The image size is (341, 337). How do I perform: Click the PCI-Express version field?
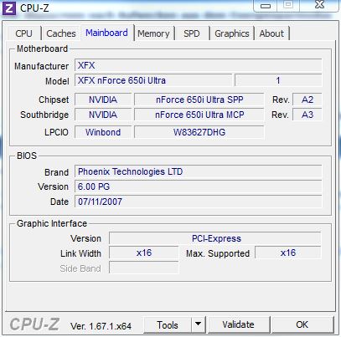pyautogui.click(x=215, y=238)
